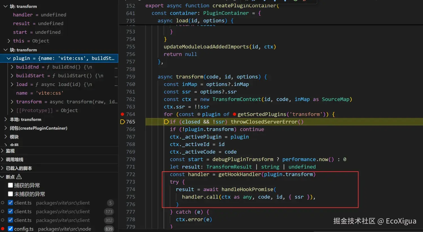
Task: Uncheck the client.ts breakpoint with badge 173
Action: [10, 211]
